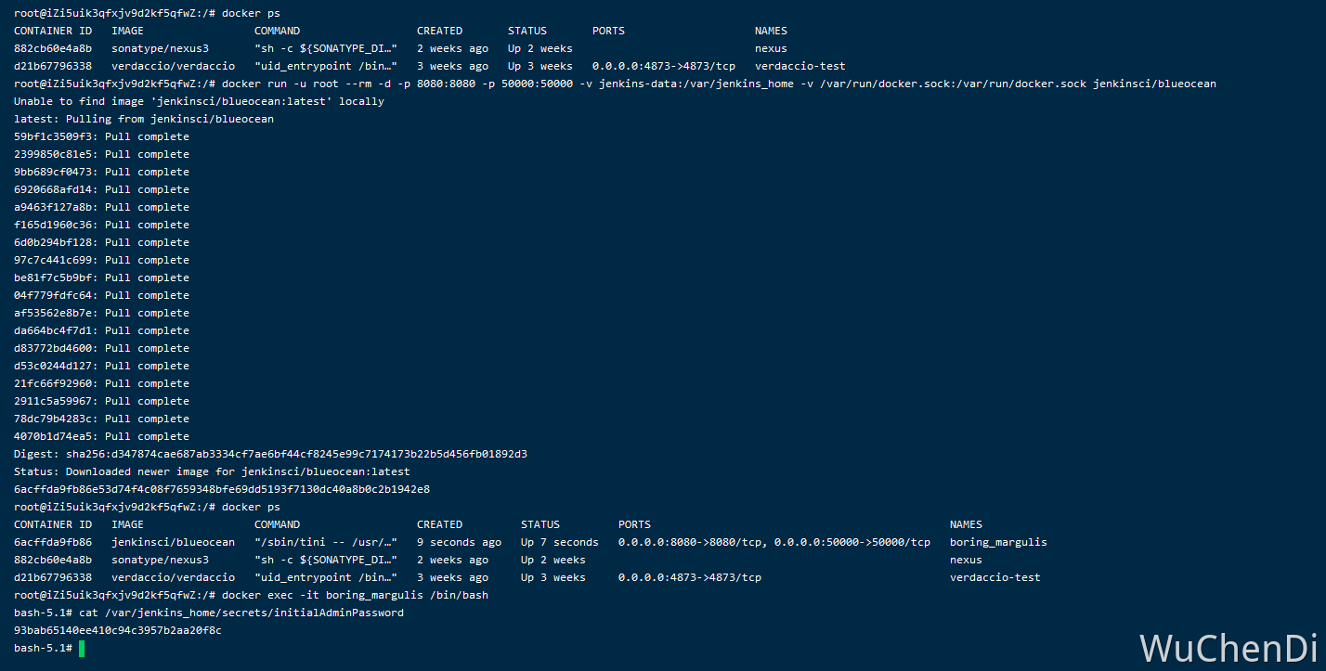Click the cat initialAdminPassword command text

tap(241, 613)
